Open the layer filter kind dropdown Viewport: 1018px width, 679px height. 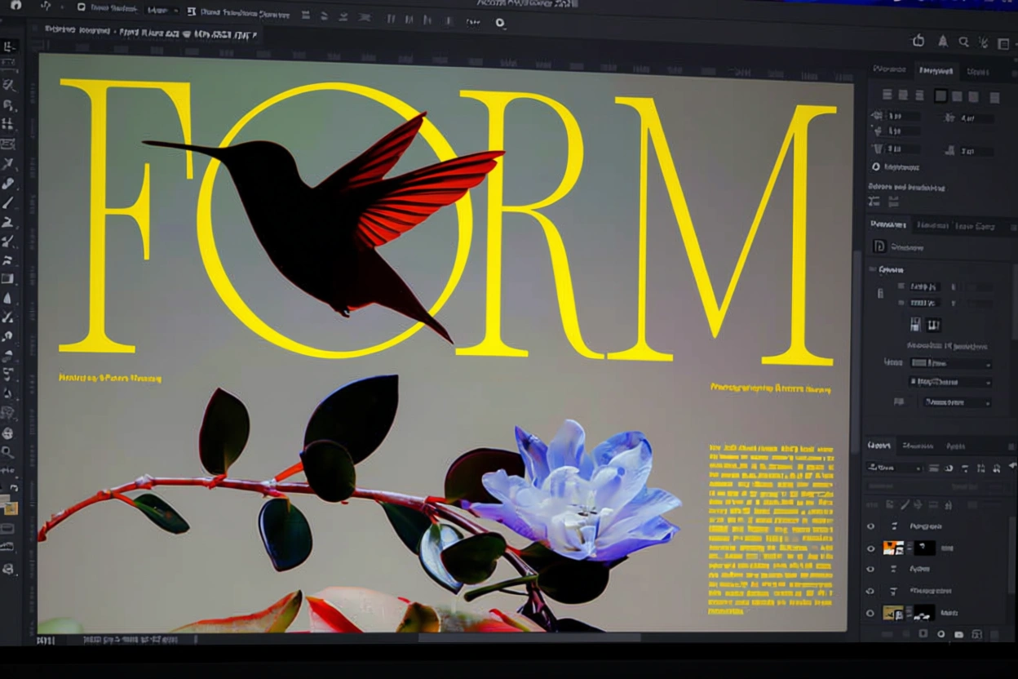click(x=894, y=468)
